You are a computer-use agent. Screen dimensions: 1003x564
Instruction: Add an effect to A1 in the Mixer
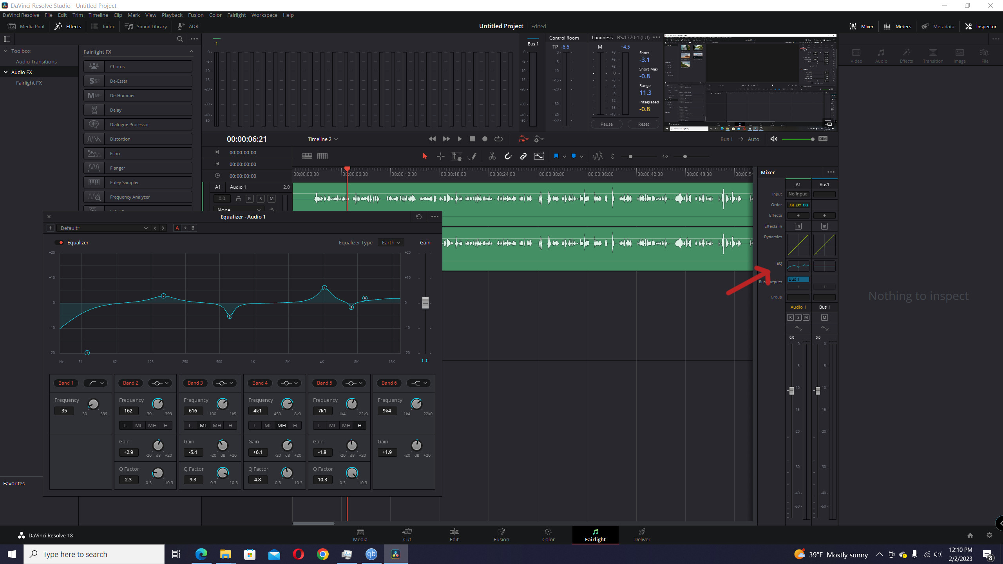click(798, 215)
